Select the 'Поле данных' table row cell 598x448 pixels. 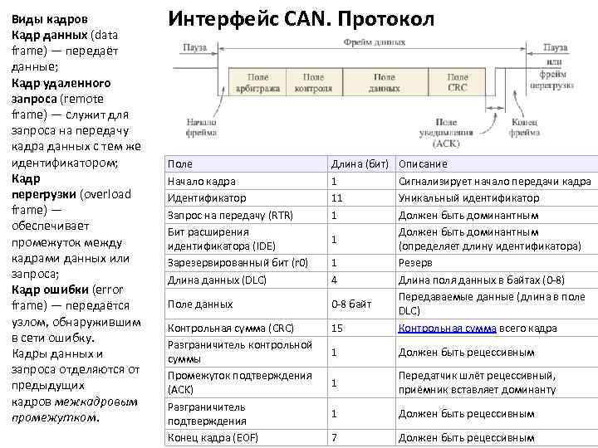pos(247,304)
